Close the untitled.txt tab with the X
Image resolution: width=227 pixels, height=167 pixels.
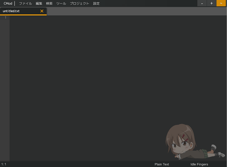pyautogui.click(x=42, y=11)
